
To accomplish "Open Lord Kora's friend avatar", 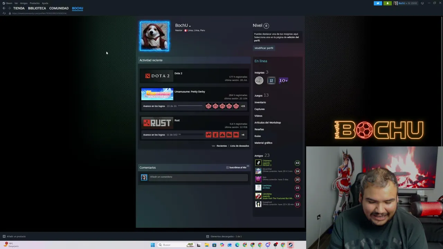I will (x=258, y=188).
